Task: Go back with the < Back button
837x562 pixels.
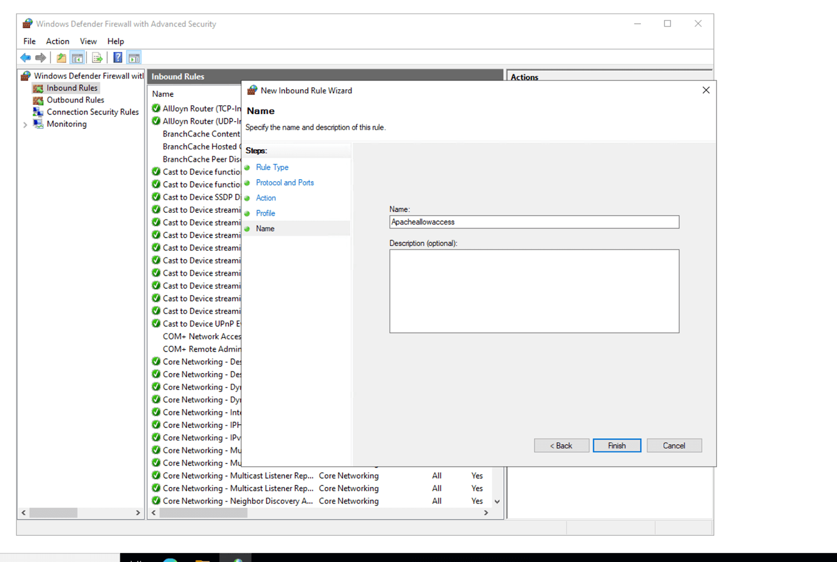Action: 561,445
